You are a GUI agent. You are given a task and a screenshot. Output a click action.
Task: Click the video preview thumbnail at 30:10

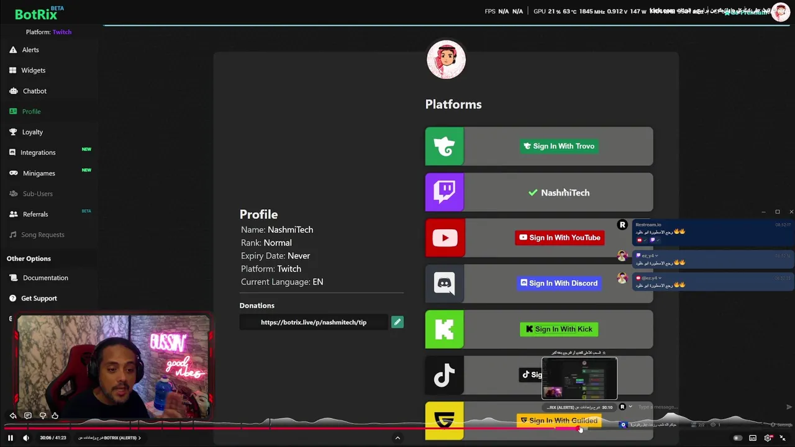(x=579, y=379)
